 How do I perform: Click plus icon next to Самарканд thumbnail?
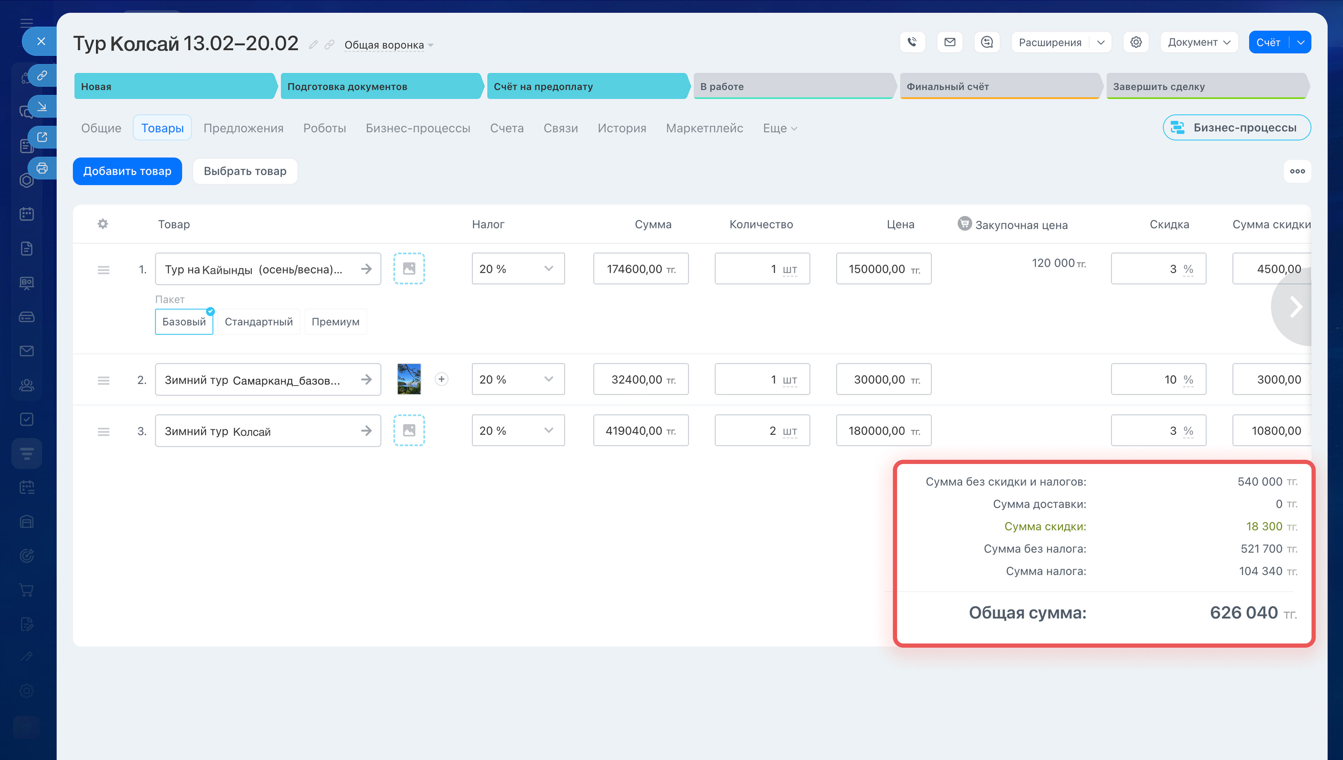pyautogui.click(x=441, y=380)
